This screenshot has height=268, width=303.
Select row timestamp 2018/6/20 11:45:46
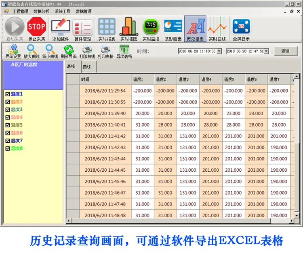tap(105, 181)
